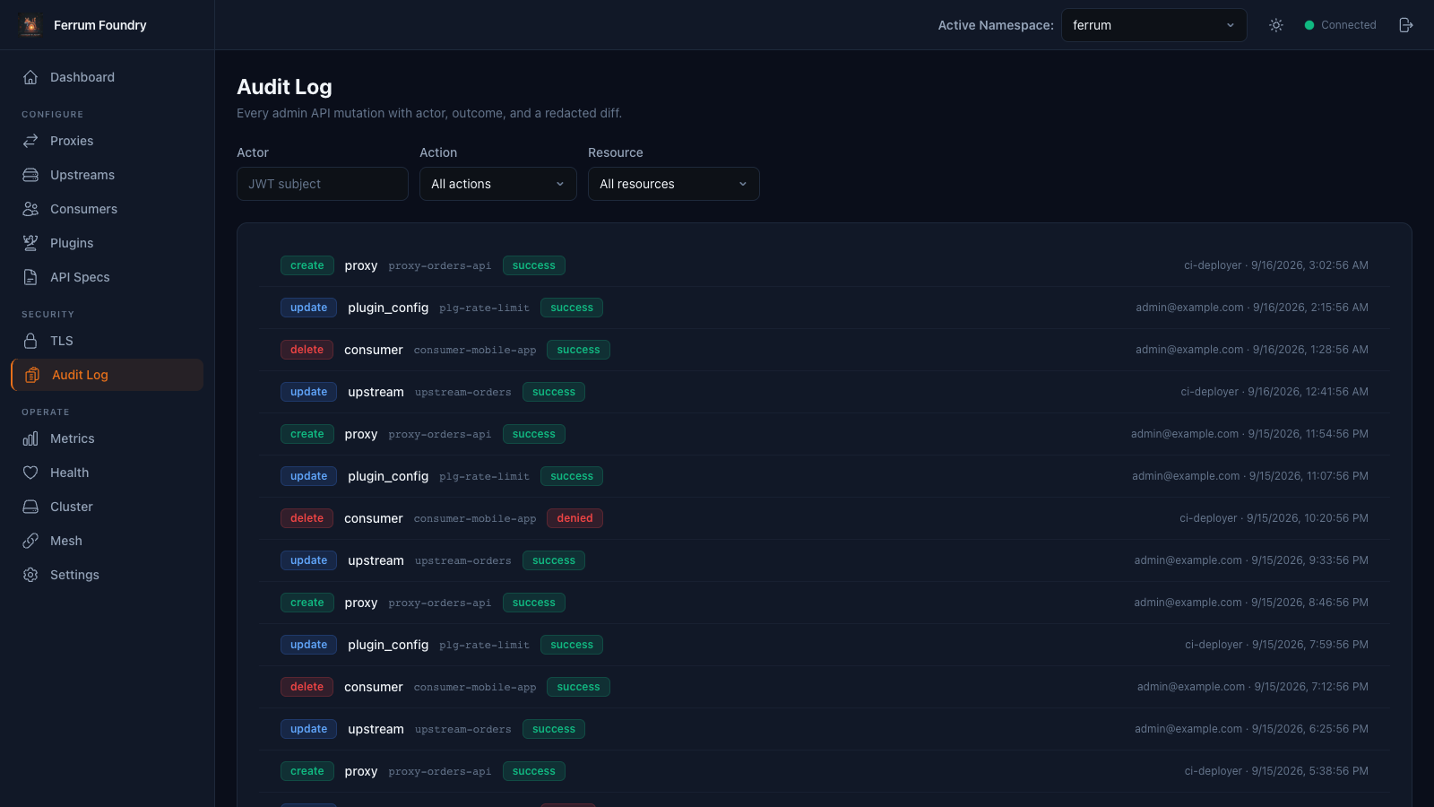
Task: Navigate to Consumers
Action: coord(108,209)
